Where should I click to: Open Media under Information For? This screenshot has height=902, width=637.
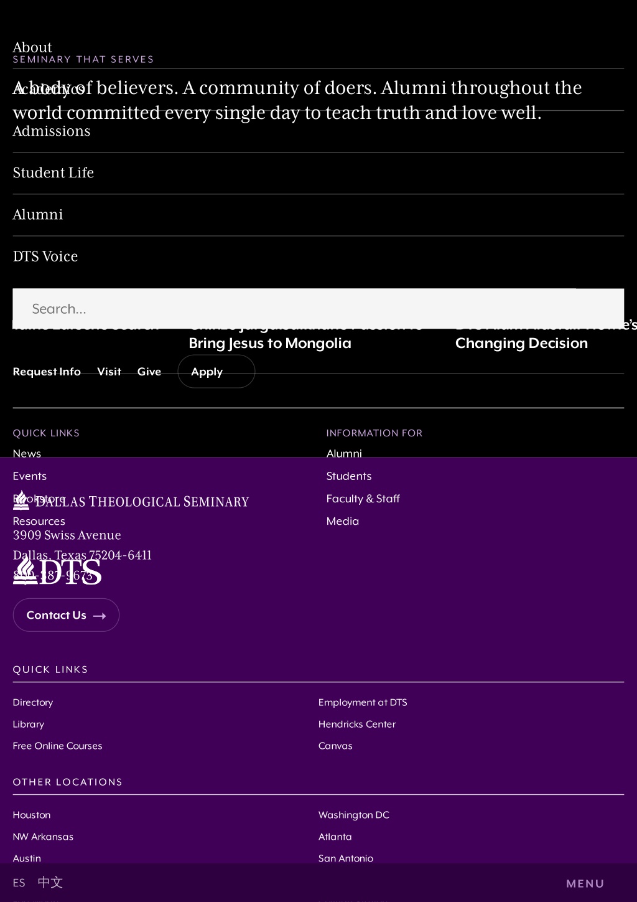click(x=343, y=521)
